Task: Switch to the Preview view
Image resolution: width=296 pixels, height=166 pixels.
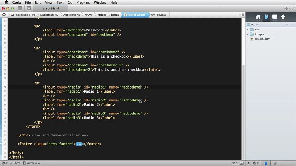Action: pos(159,15)
